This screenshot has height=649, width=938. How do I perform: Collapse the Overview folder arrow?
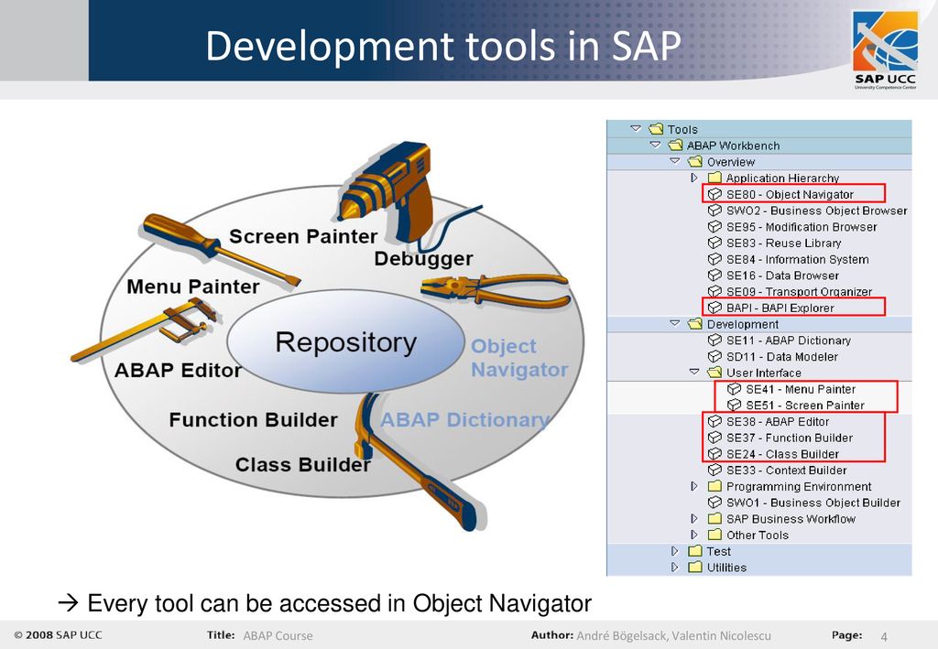click(675, 161)
